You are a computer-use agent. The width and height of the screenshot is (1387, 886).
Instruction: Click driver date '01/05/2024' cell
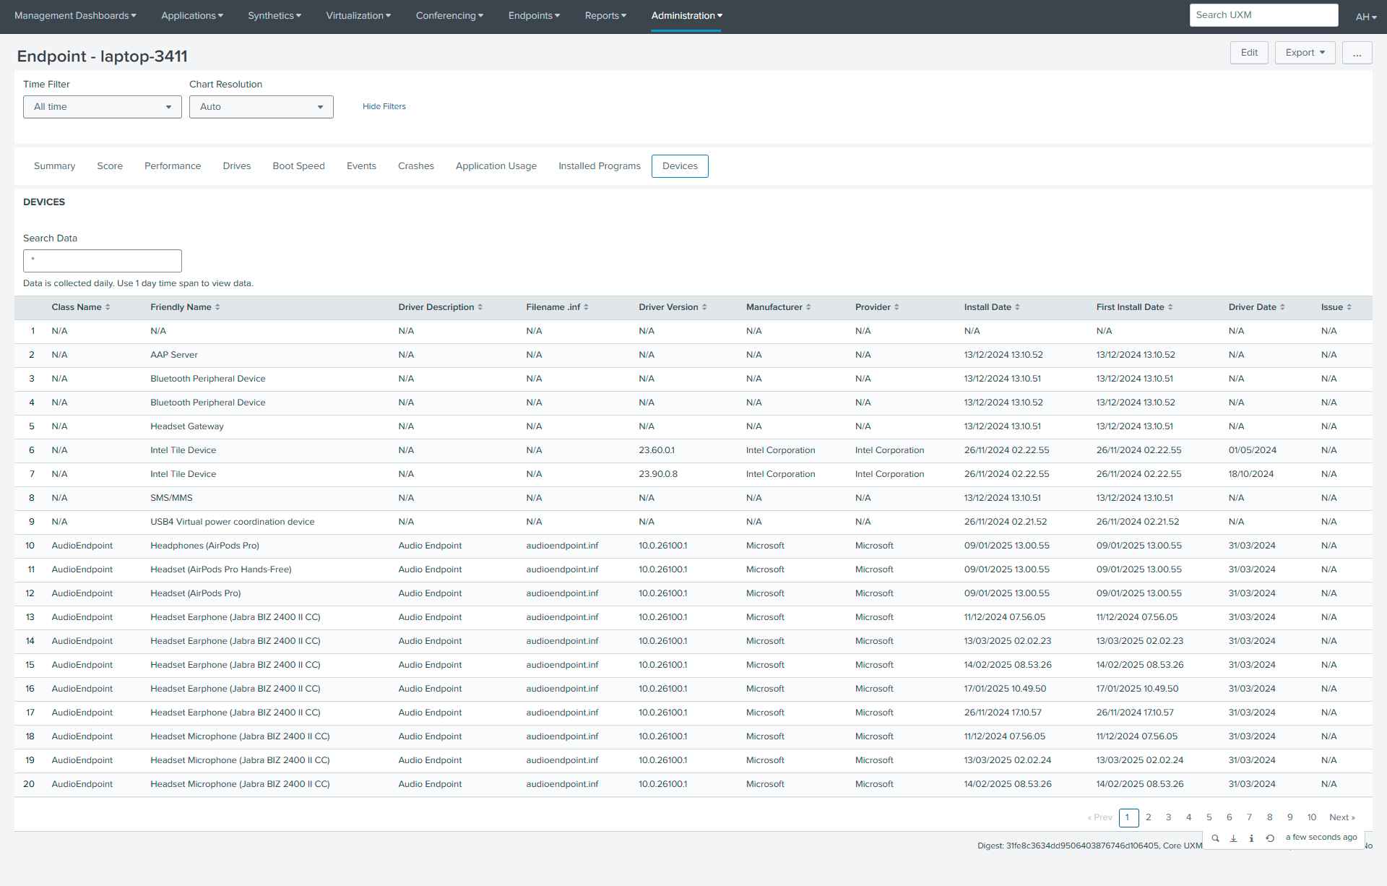click(x=1253, y=450)
